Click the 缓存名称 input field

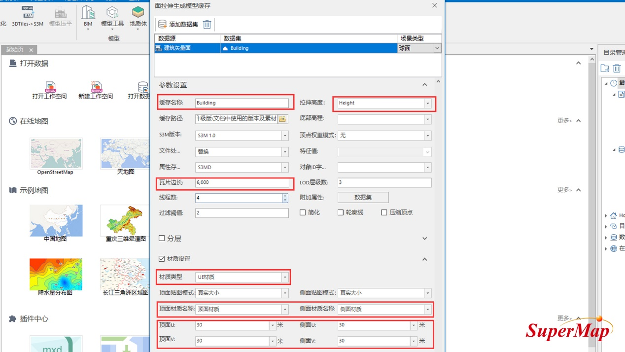242,103
